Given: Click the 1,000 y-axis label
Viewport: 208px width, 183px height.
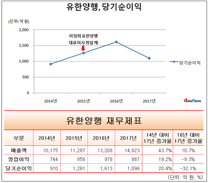Looking at the screenshot, I should [24, 61].
